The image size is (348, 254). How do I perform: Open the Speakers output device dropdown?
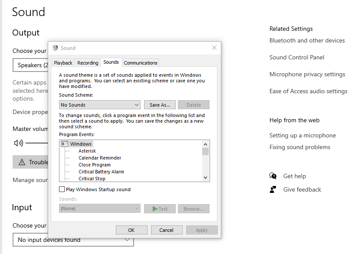click(30, 65)
